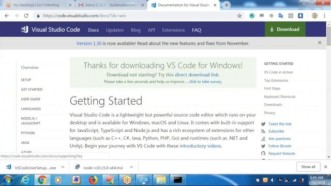Open the file explorer taskbar icon
The image size is (331, 186).
(161, 180)
